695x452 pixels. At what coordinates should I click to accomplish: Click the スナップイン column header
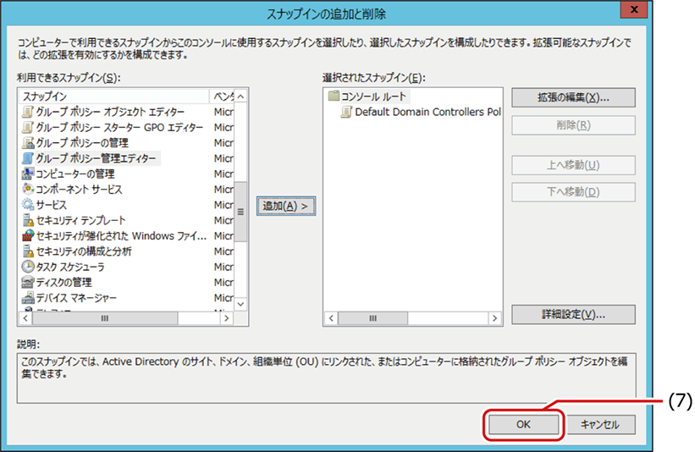(x=114, y=96)
